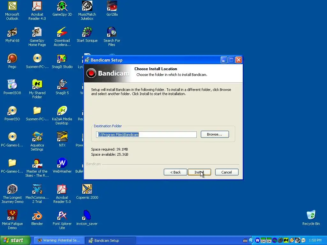327x245 pixels.
Task: Click the WebWasher W tray icon
Action: [257, 241]
